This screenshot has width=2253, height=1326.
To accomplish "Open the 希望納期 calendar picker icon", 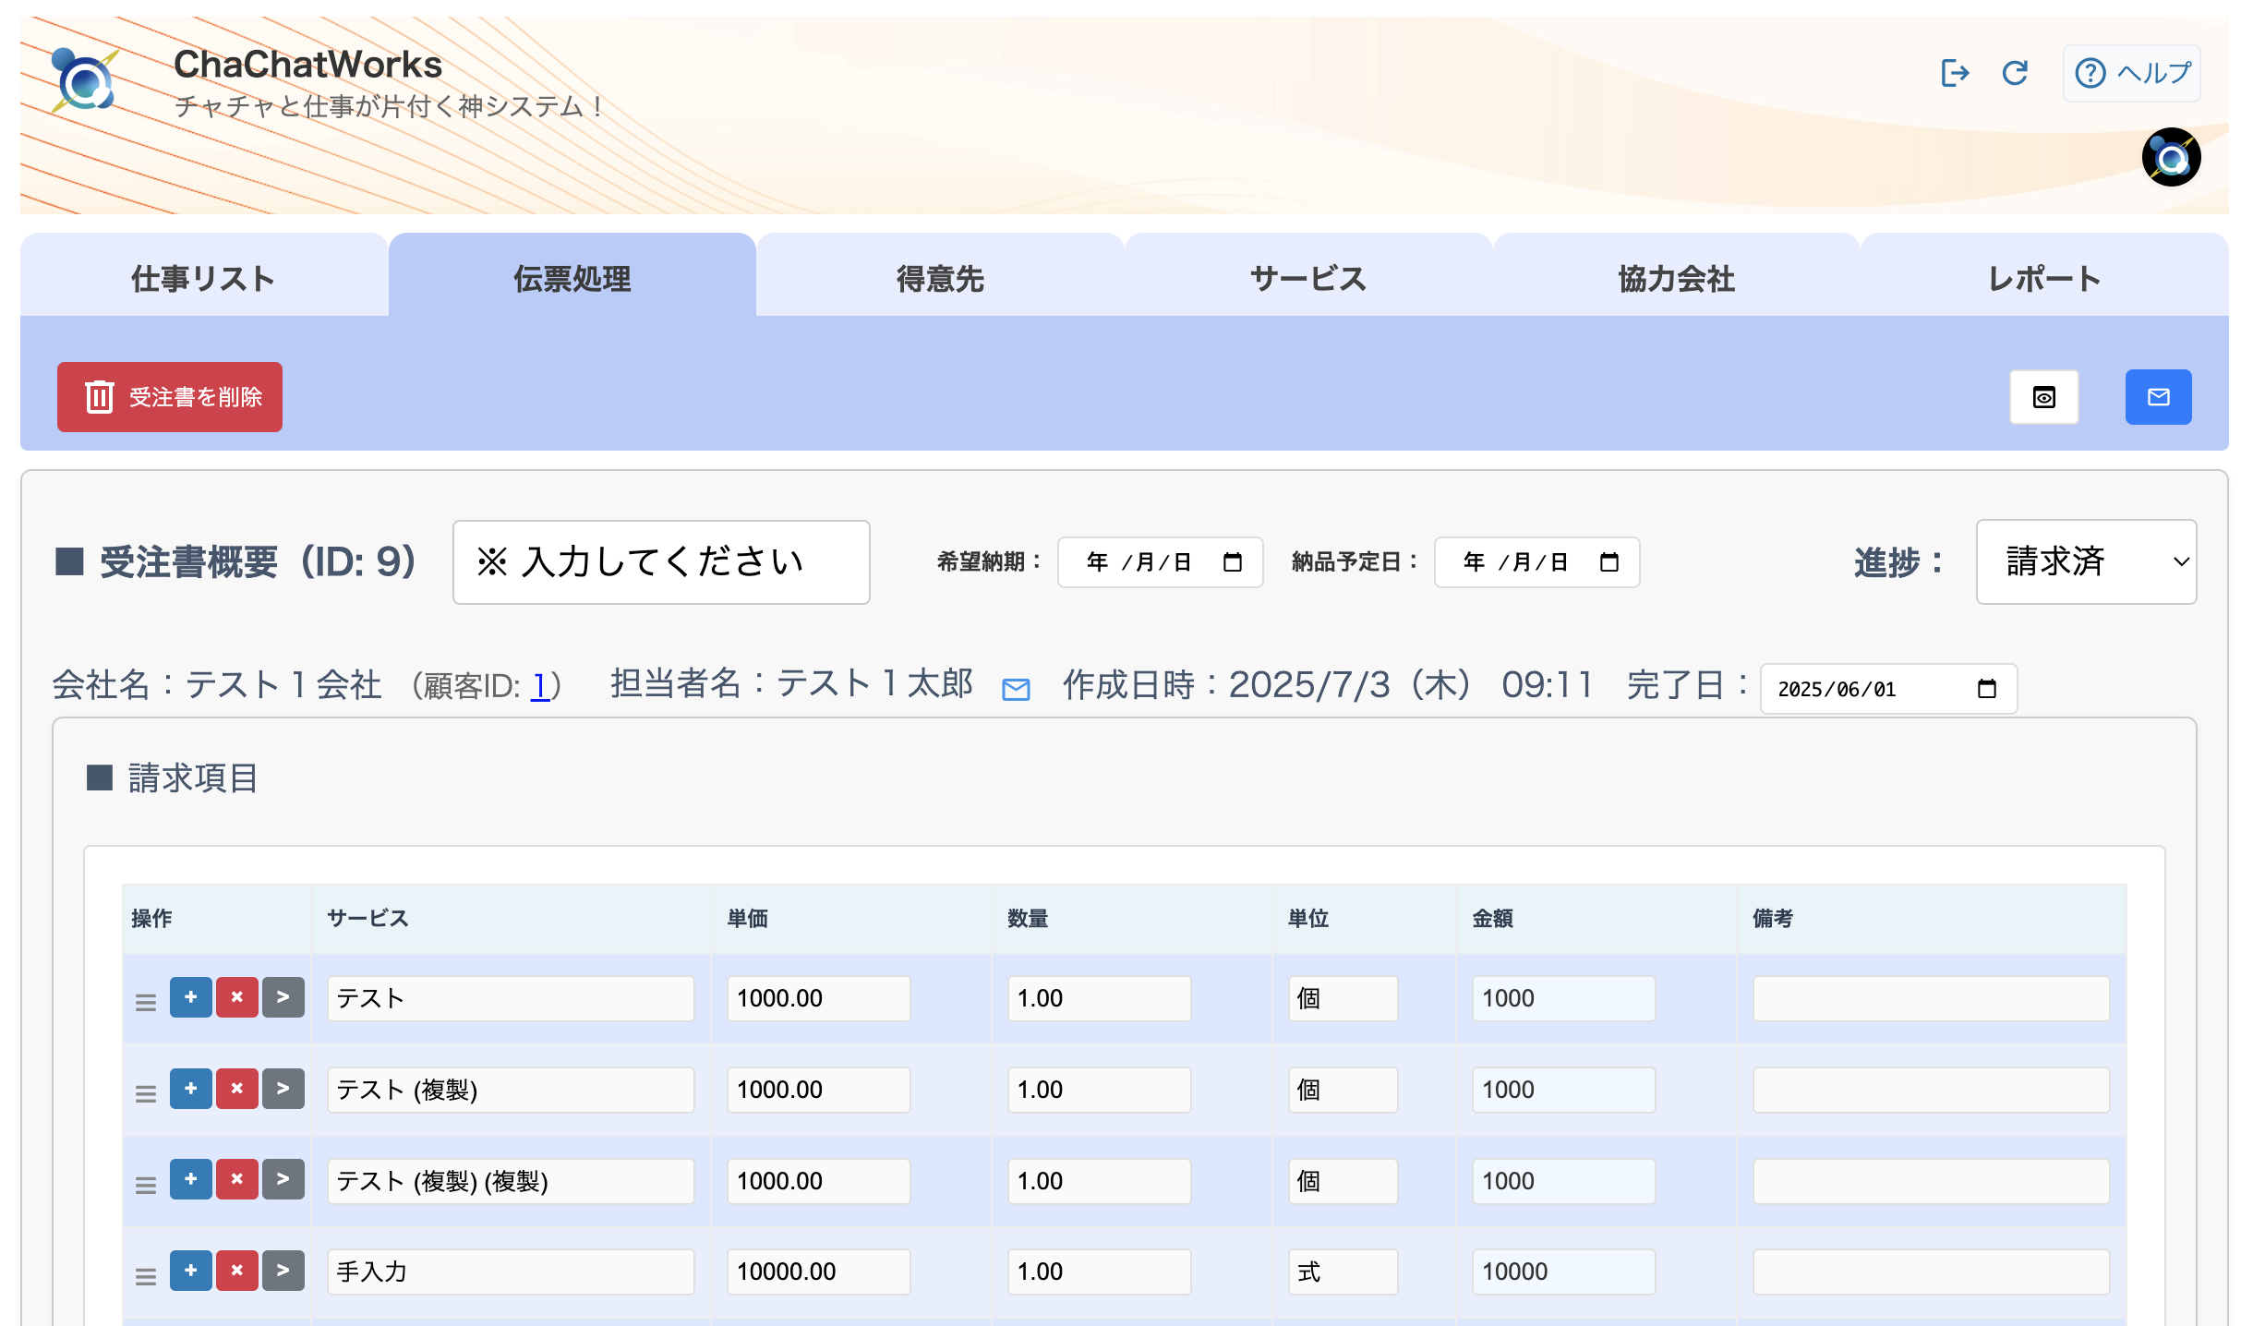I will (1233, 562).
